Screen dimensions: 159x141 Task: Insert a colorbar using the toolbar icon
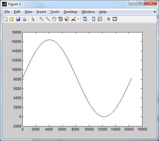pyautogui.click(x=94, y=19)
